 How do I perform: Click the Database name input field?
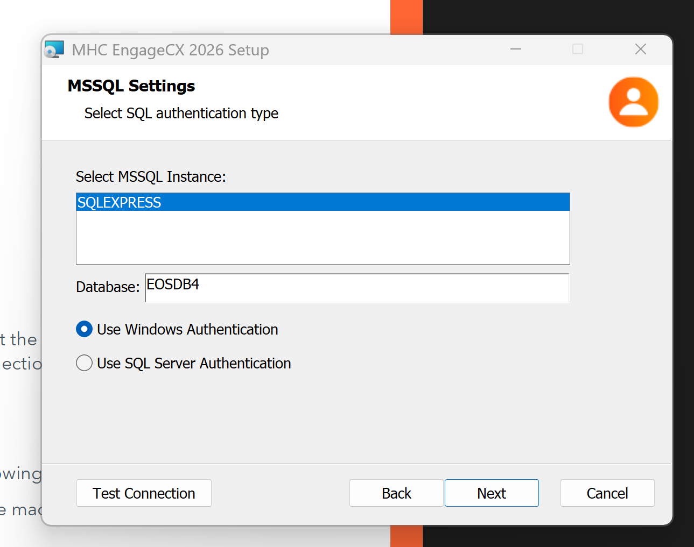(357, 288)
